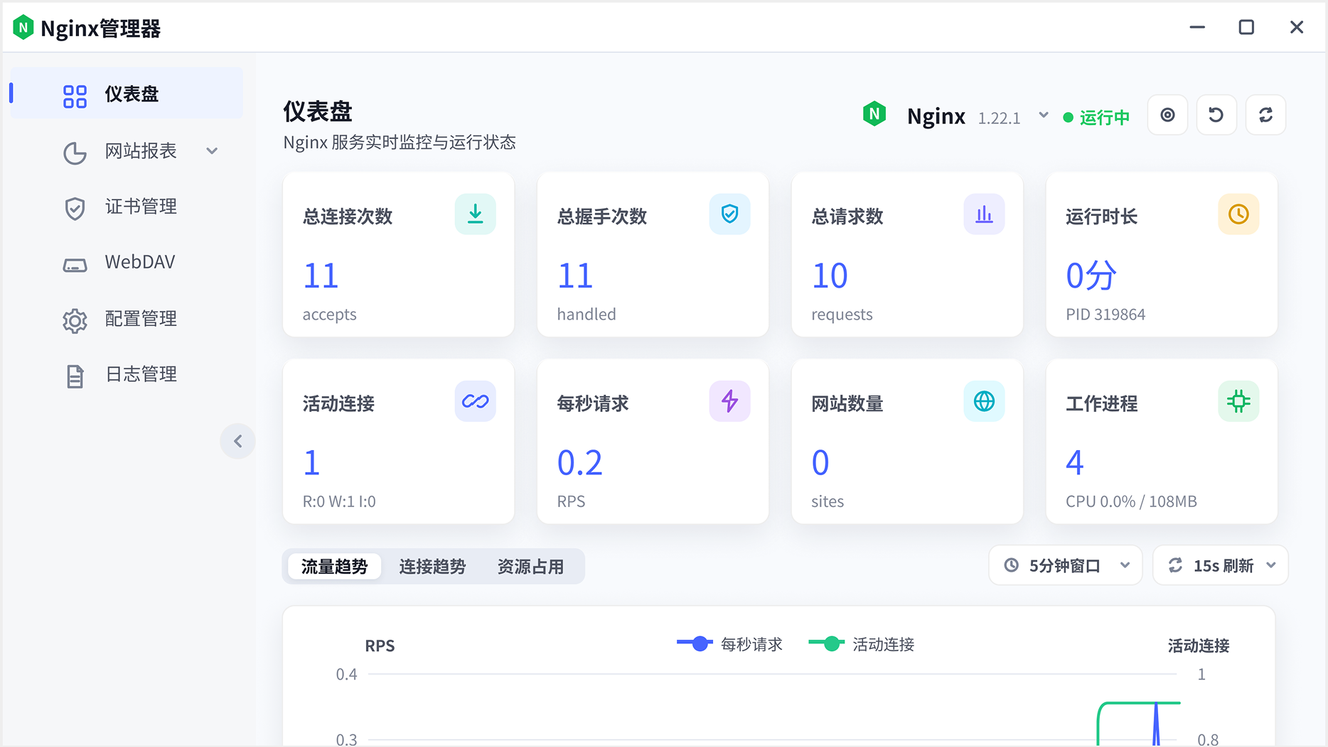Select the 流量趋势 tab
Screen dimensions: 1328x747
coord(334,566)
